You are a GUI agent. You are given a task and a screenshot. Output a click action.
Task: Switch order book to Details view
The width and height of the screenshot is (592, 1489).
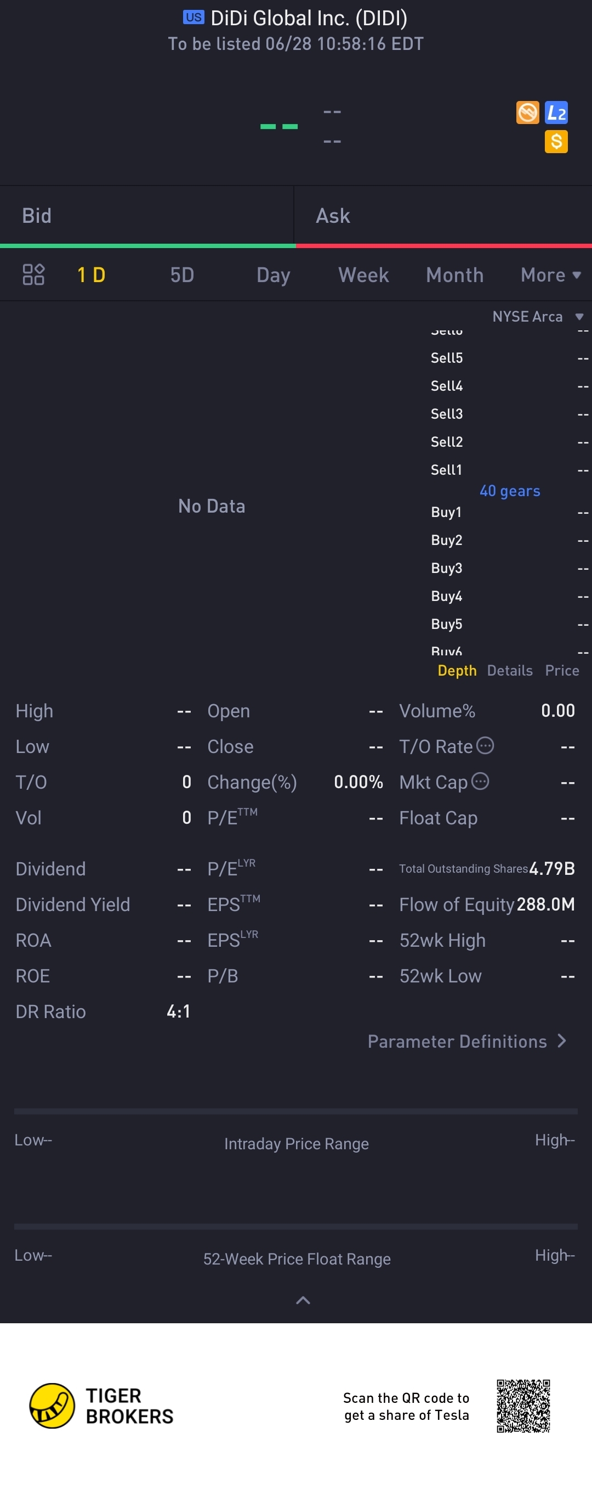coord(509,671)
